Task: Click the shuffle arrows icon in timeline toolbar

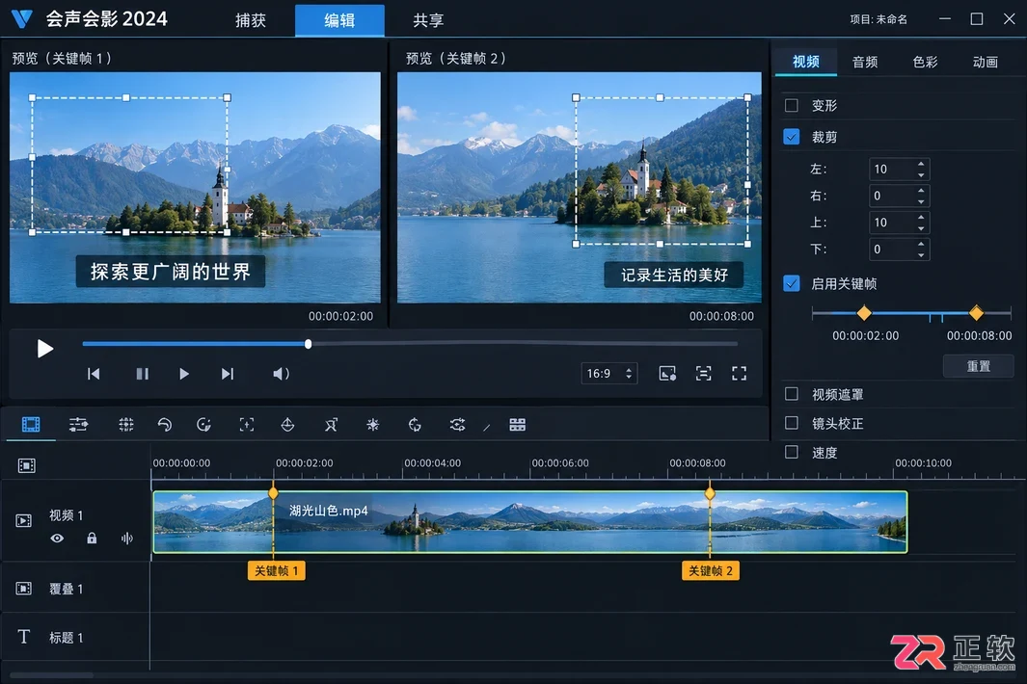Action: point(457,425)
